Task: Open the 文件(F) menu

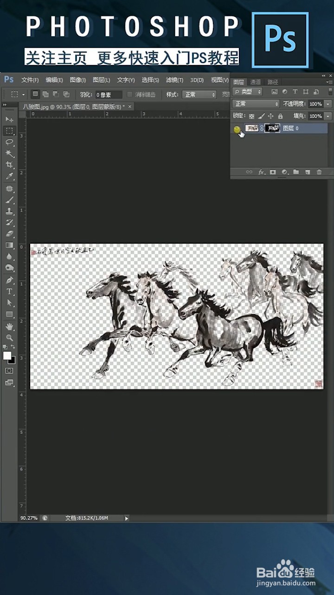Action: pyautogui.click(x=30, y=80)
